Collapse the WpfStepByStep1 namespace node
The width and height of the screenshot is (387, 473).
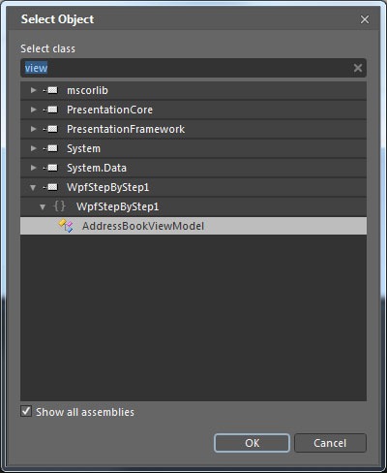pos(43,206)
